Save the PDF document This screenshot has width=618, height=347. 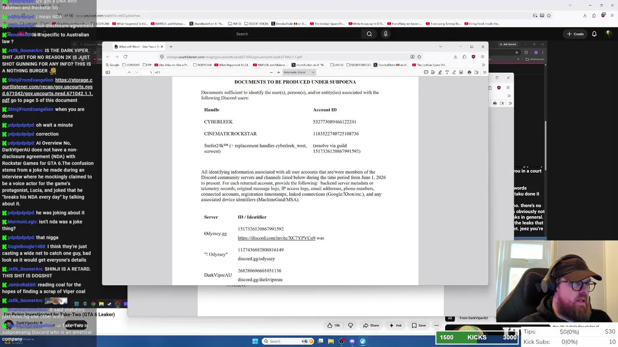pos(477,72)
